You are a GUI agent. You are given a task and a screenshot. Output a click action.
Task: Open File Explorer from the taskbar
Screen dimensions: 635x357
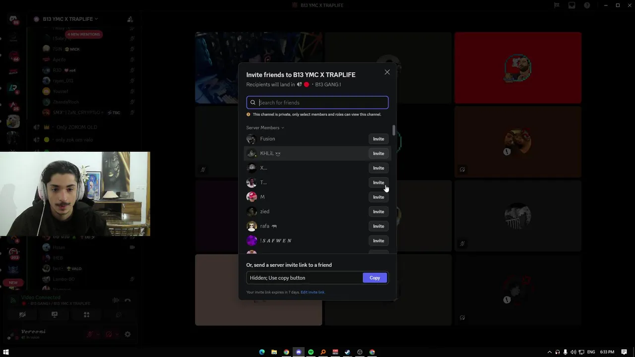click(x=274, y=352)
